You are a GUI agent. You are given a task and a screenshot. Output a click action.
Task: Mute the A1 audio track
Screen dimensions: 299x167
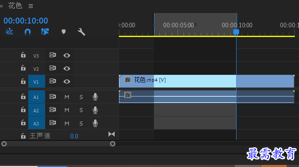coord(67,97)
